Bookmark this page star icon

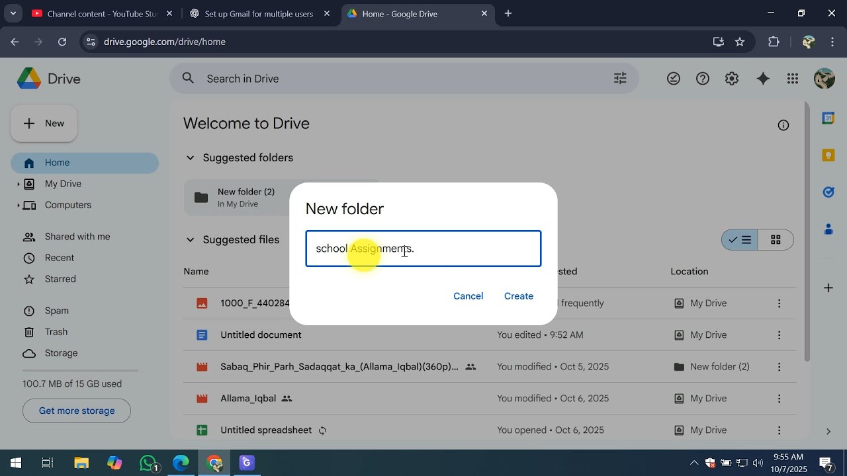tap(740, 42)
